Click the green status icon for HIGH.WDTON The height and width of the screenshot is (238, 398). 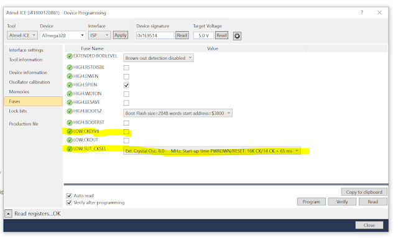click(70, 94)
